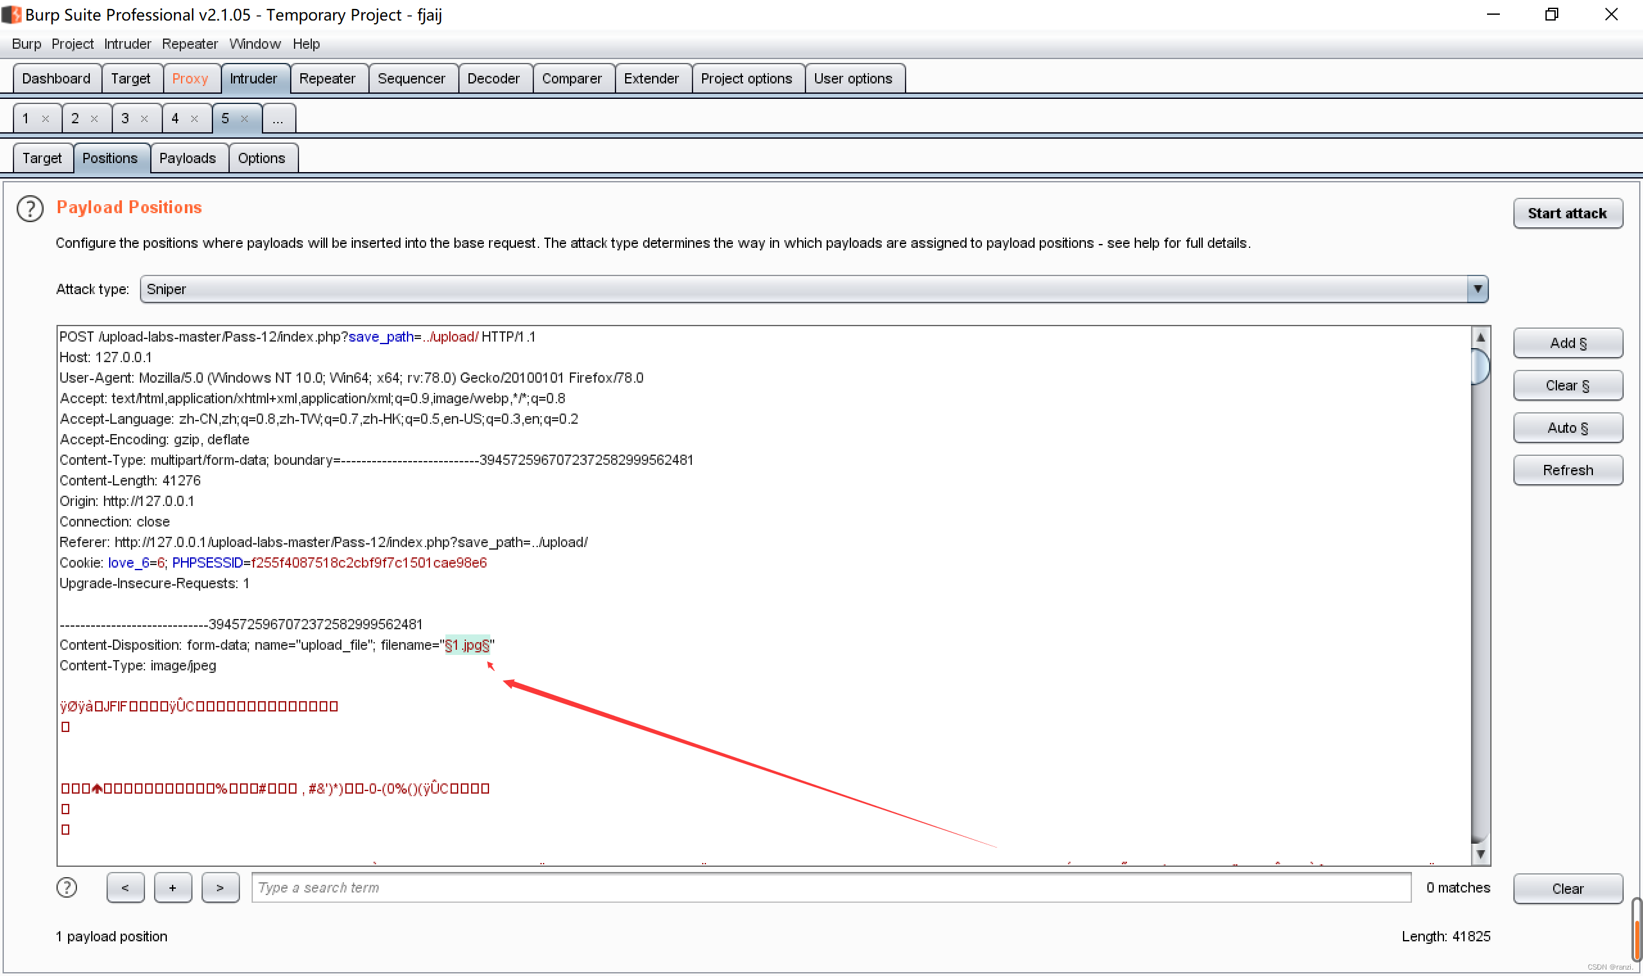
Task: Click the plus search options button
Action: [173, 887]
